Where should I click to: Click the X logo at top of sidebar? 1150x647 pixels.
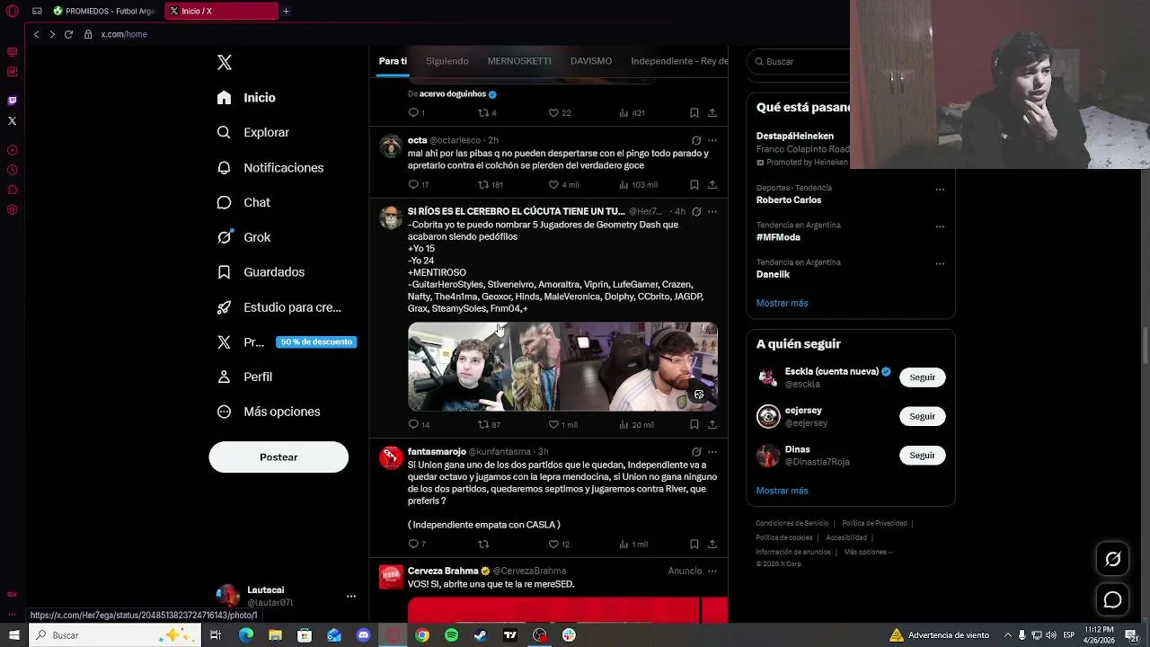tap(225, 62)
